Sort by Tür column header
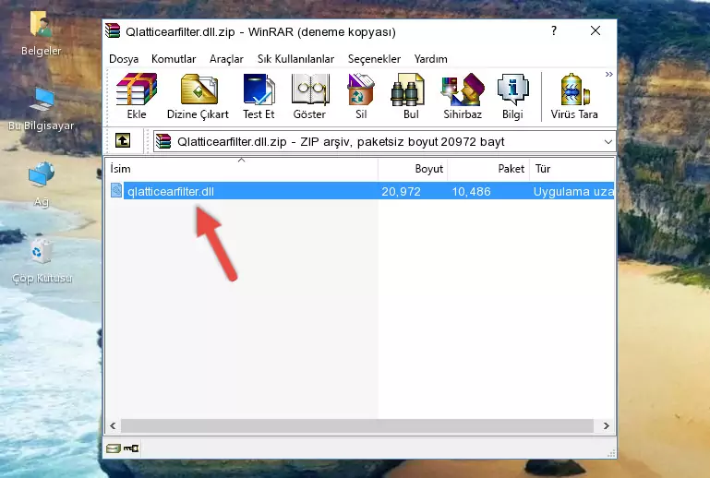 pyautogui.click(x=572, y=169)
